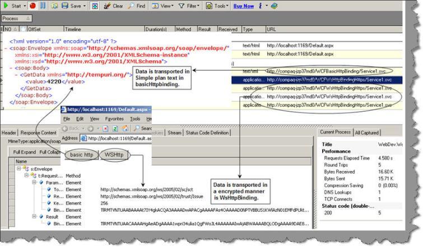Viewport: 423px width, 247px height.
Task: Click the URL column header
Action: [334, 29]
